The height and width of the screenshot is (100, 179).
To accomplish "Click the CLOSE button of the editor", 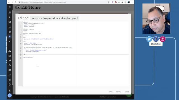I will [x=127, y=92].
